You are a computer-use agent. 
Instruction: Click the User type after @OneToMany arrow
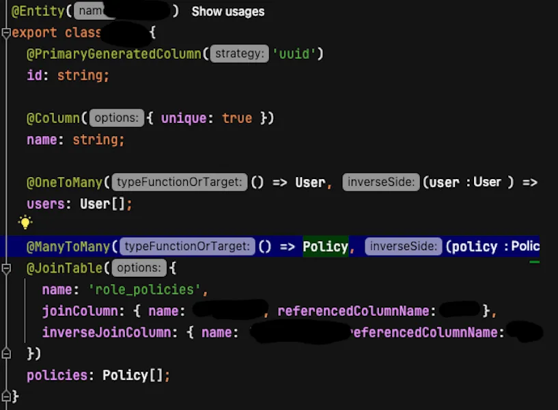[309, 182]
